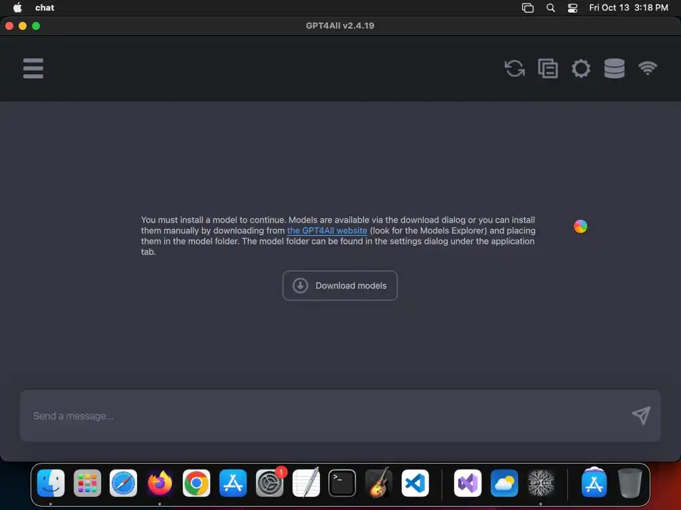Click the network wifi icon in toolbar

(x=648, y=68)
